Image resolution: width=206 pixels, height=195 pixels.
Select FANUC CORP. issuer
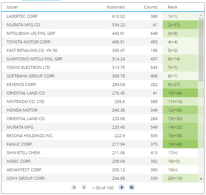[20, 144]
